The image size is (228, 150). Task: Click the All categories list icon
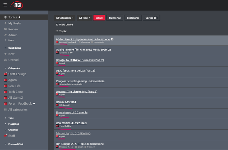pos(5,110)
